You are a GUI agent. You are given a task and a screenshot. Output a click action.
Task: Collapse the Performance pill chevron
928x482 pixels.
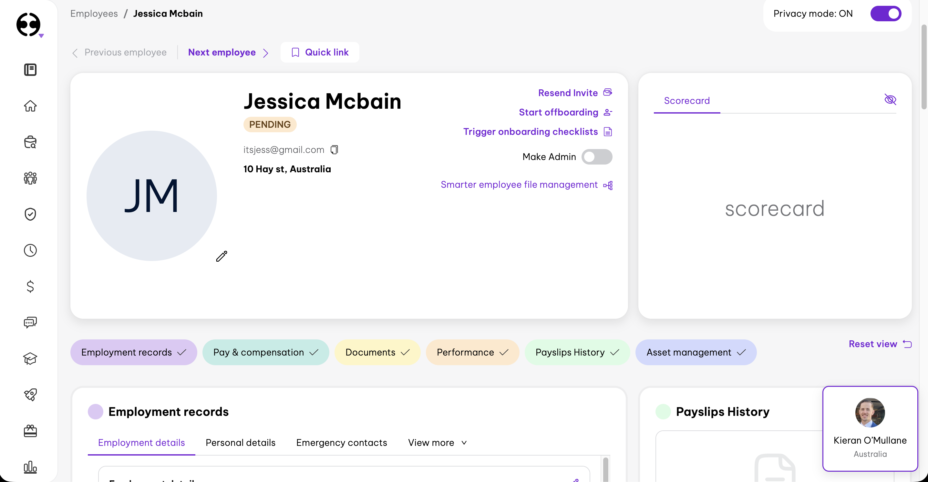tap(504, 352)
